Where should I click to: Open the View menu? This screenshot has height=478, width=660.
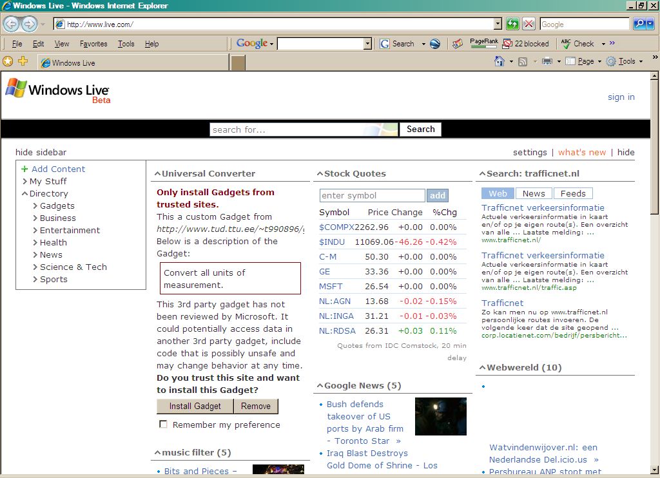tap(62, 44)
